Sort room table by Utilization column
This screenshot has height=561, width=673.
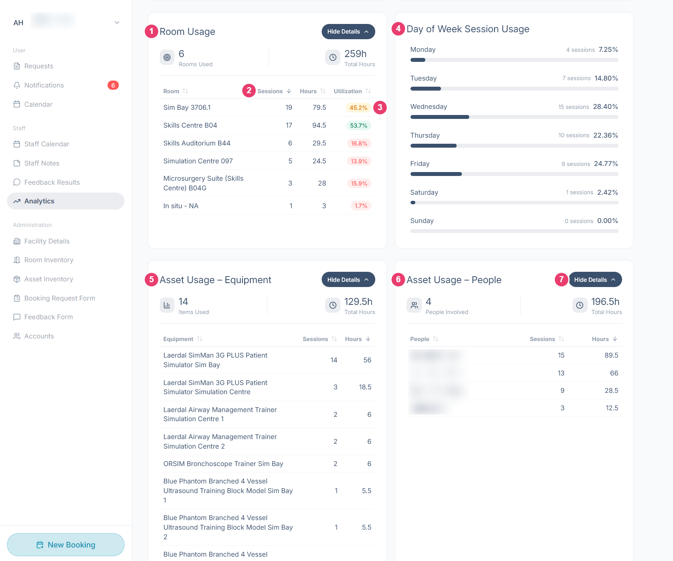[x=352, y=91]
